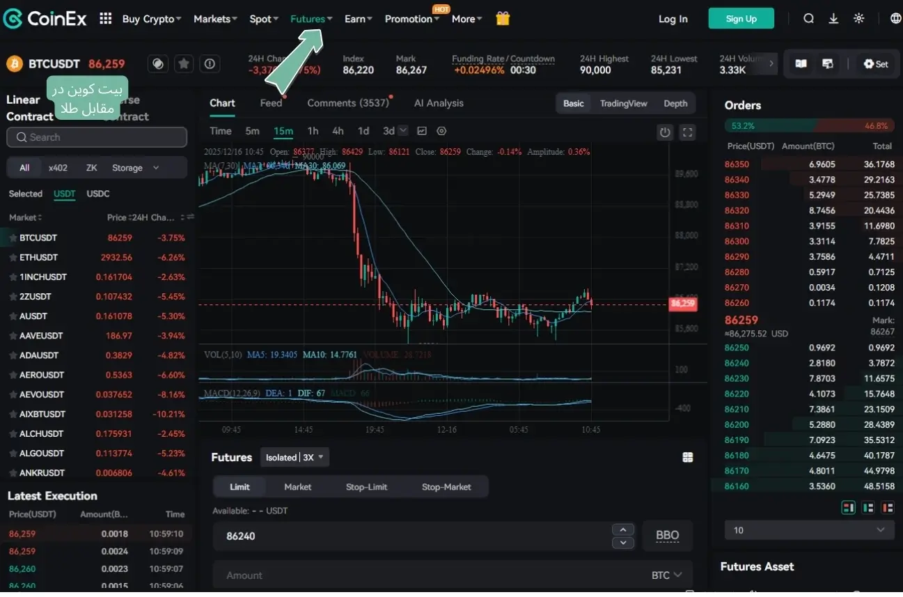Open the chart settings icon next to indicators
Image resolution: width=903 pixels, height=597 pixels.
tap(441, 131)
